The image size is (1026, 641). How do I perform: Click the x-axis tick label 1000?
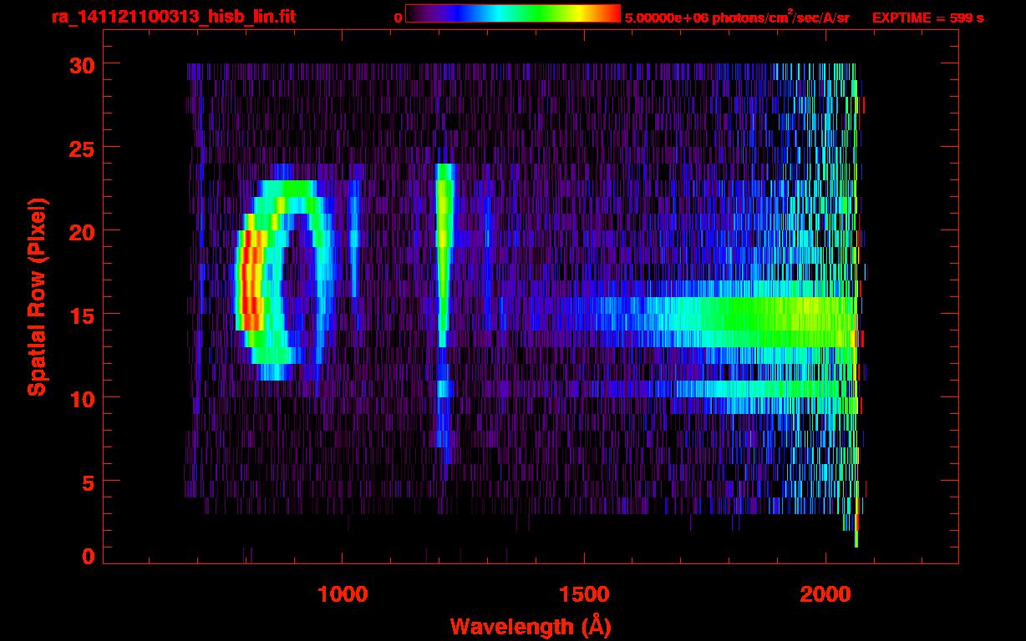pyautogui.click(x=343, y=594)
